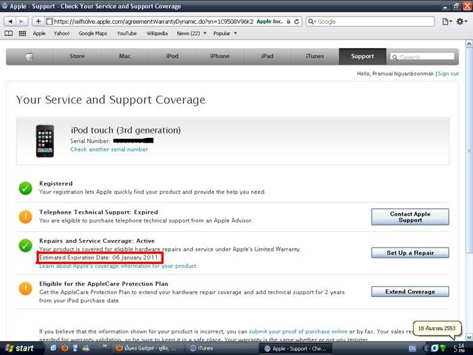Open Top Sites grid icon

22,33
